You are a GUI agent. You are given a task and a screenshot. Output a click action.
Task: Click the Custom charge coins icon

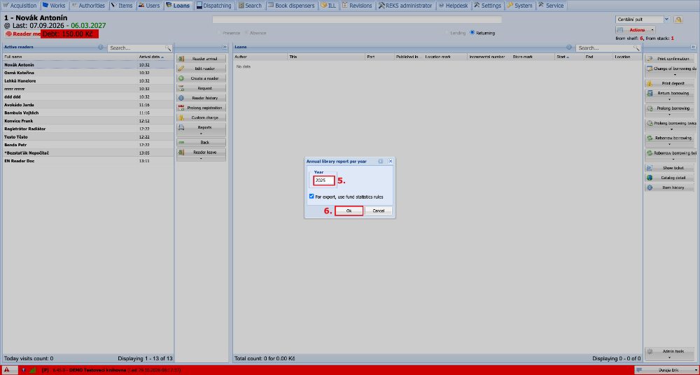181,118
